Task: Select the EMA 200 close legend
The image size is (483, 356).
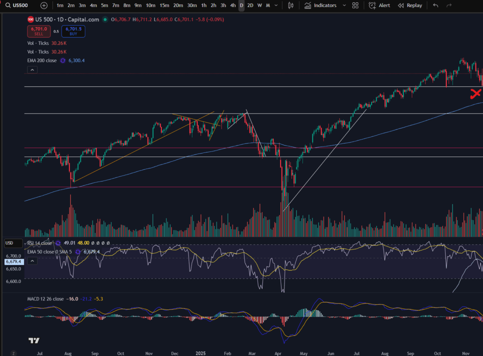Action: point(42,60)
